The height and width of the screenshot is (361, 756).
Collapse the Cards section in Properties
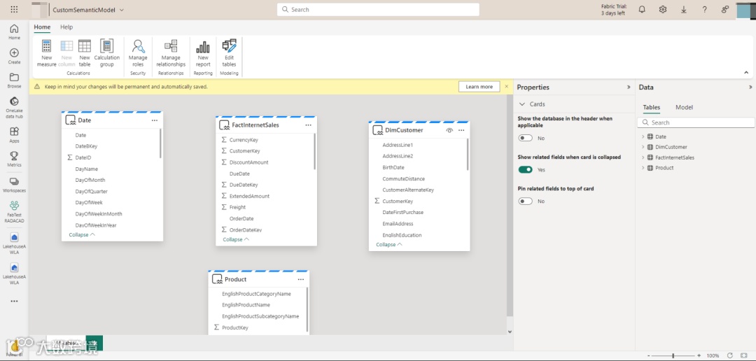pyautogui.click(x=522, y=104)
